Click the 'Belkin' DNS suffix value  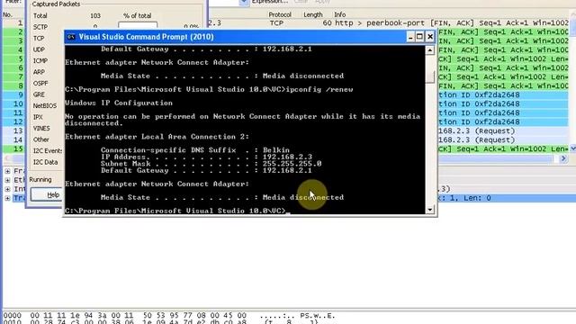[x=276, y=150]
